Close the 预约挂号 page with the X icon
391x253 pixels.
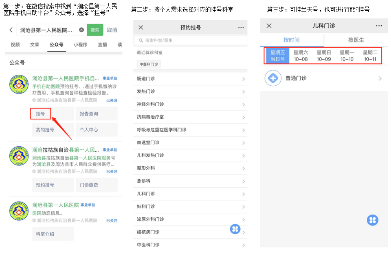coord(141,27)
